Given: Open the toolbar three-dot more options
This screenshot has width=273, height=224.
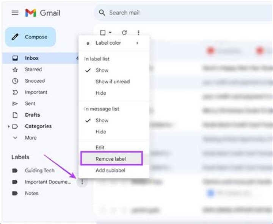Looking at the screenshot, I should [x=138, y=33].
